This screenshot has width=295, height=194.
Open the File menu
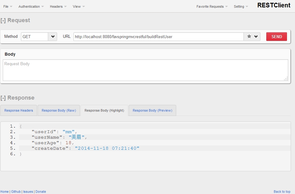8,6
